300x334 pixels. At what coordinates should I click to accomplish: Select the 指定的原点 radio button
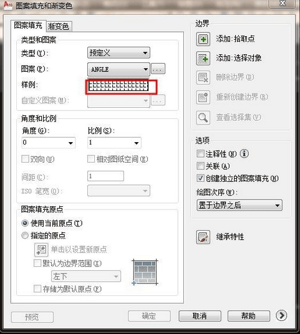point(25,236)
